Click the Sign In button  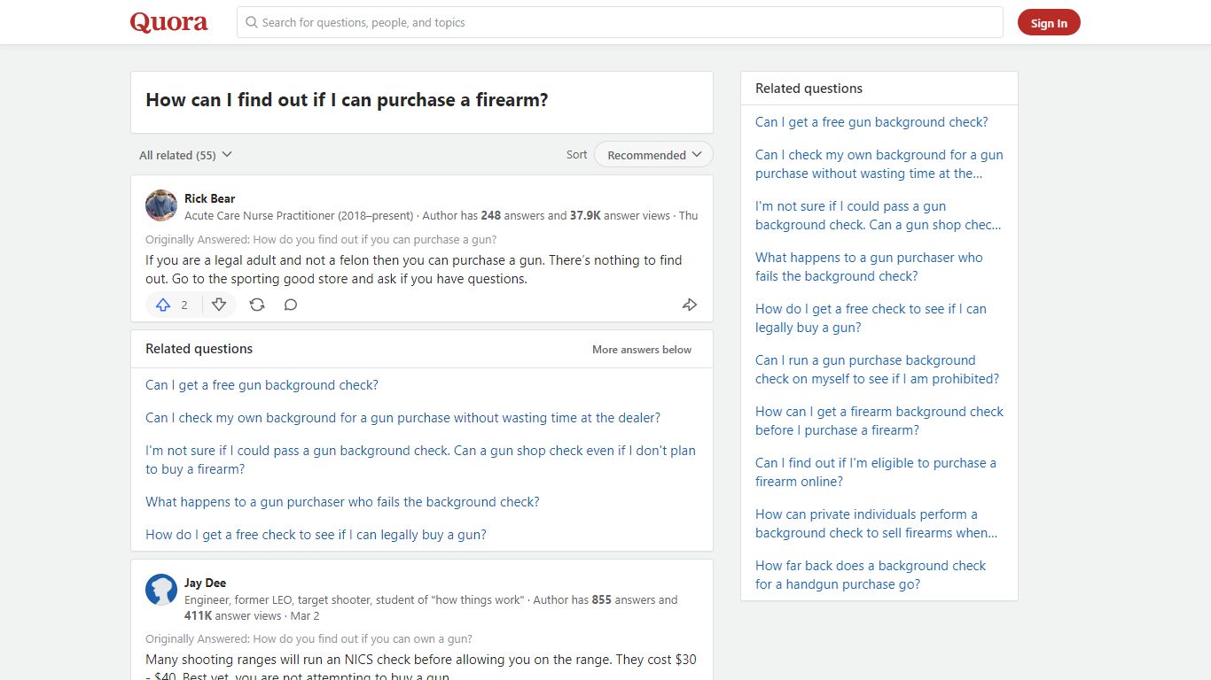[x=1049, y=23]
